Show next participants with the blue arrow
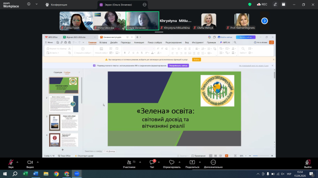Image resolution: width=318 pixels, height=178 pixels. (265, 20)
